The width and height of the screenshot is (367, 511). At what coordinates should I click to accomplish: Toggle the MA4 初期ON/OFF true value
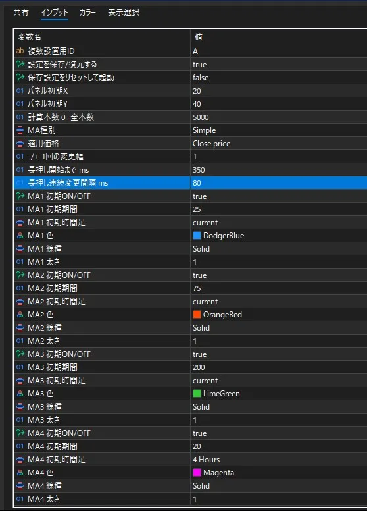click(278, 433)
